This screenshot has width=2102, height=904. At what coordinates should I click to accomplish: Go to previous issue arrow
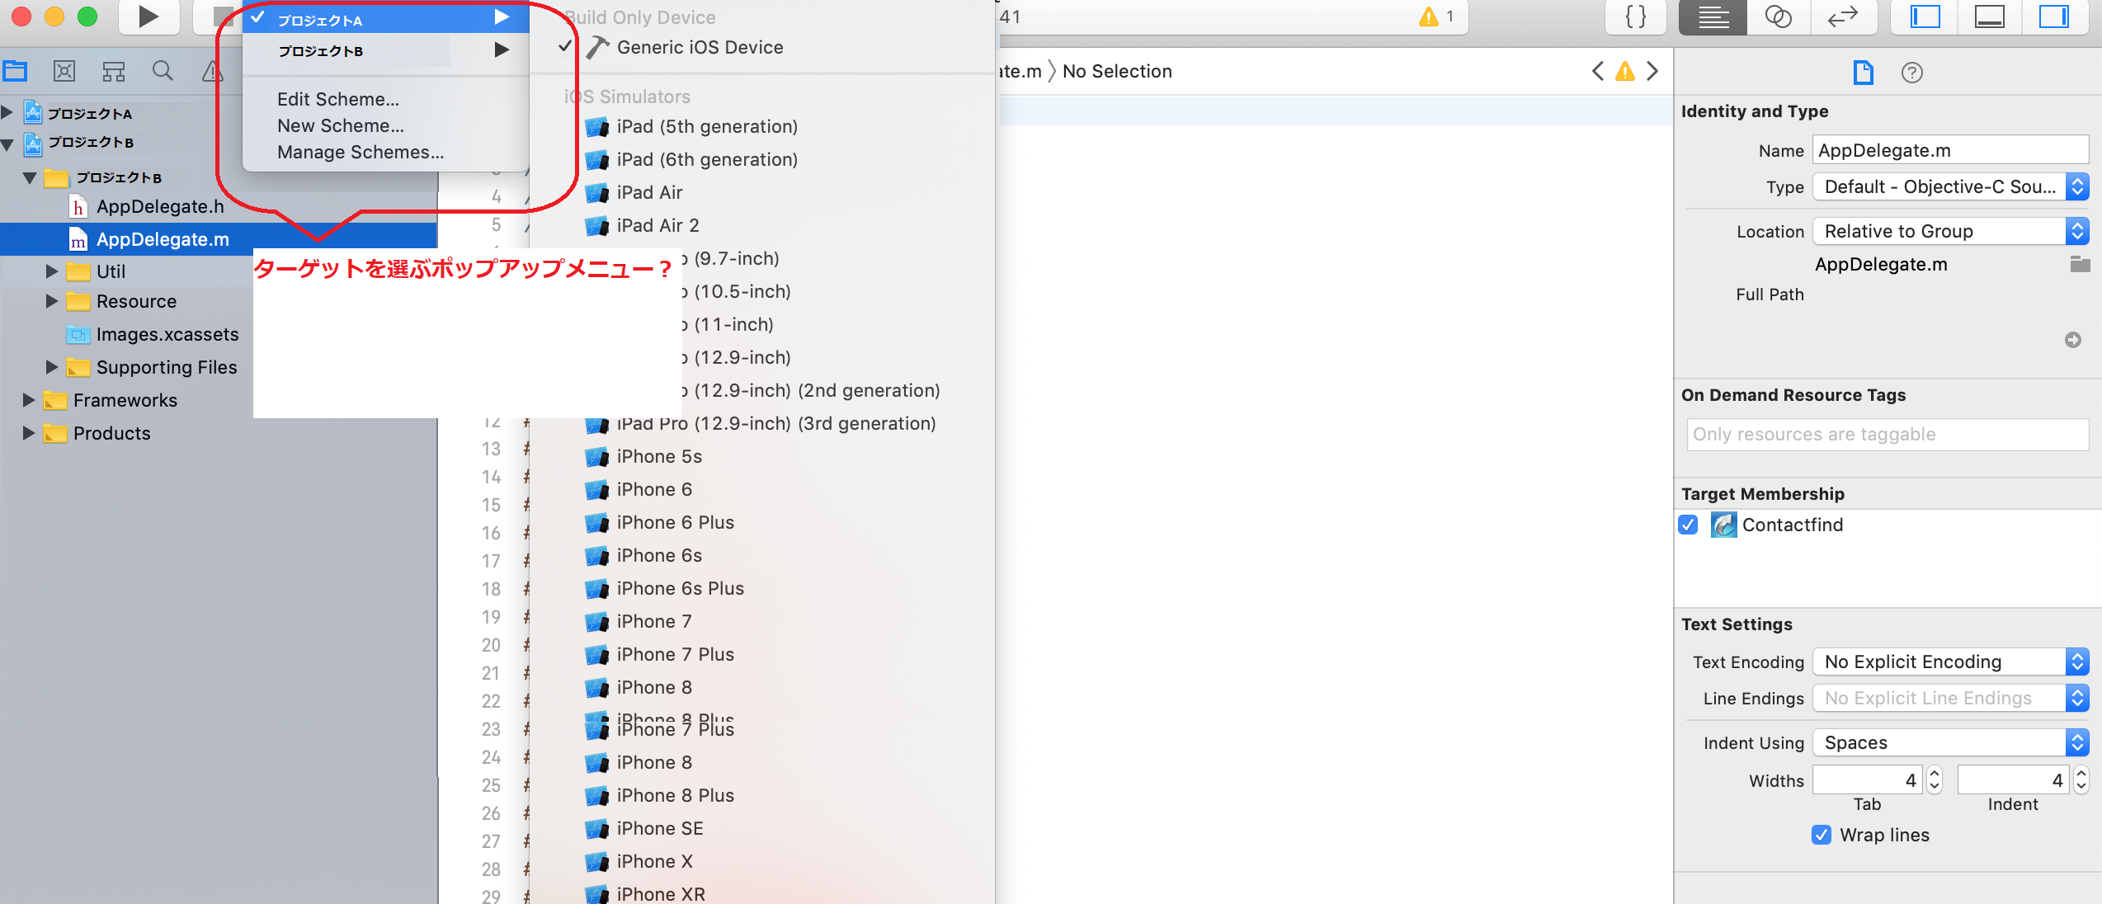pyautogui.click(x=1598, y=71)
